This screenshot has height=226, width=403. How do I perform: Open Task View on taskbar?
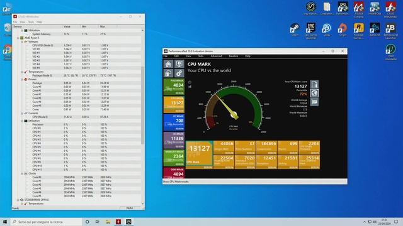click(98, 222)
